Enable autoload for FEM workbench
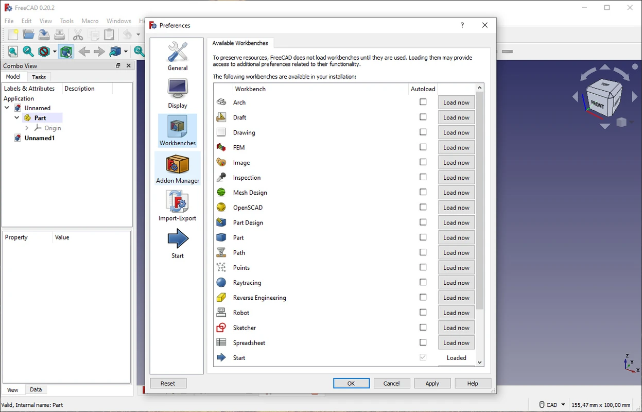 (x=423, y=147)
